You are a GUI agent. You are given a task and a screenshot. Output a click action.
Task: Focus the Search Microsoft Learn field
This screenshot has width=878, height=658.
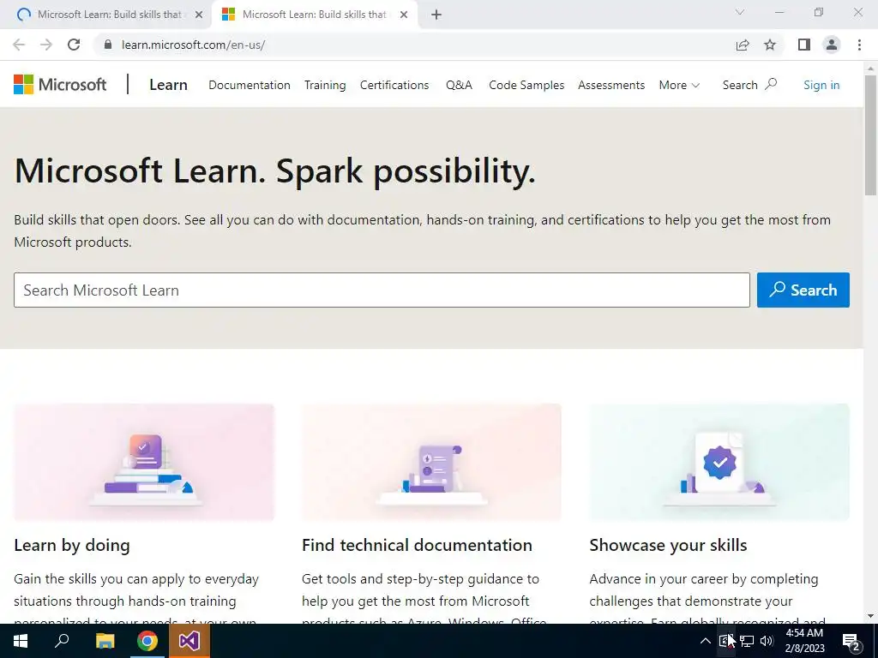tap(382, 290)
